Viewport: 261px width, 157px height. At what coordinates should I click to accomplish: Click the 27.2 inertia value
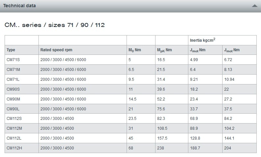point(228,99)
